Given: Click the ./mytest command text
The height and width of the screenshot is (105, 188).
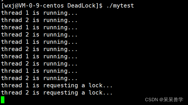Looking at the screenshot, I should (120, 6).
